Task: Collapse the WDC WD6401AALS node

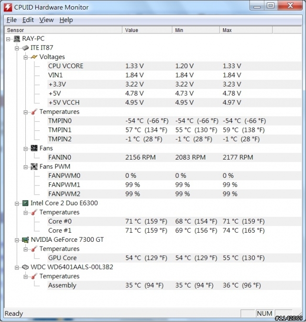Action: [x=17, y=268]
